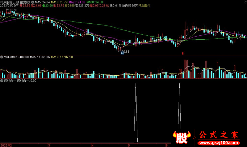Viewport: 247px width, 147px height.
Task: Open the 汽车配件 sector link
Action: coord(144,6)
